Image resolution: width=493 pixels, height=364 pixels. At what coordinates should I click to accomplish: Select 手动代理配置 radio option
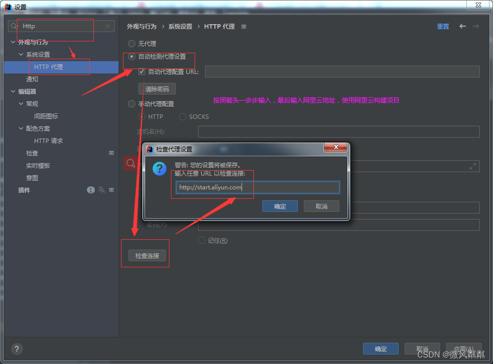131,104
